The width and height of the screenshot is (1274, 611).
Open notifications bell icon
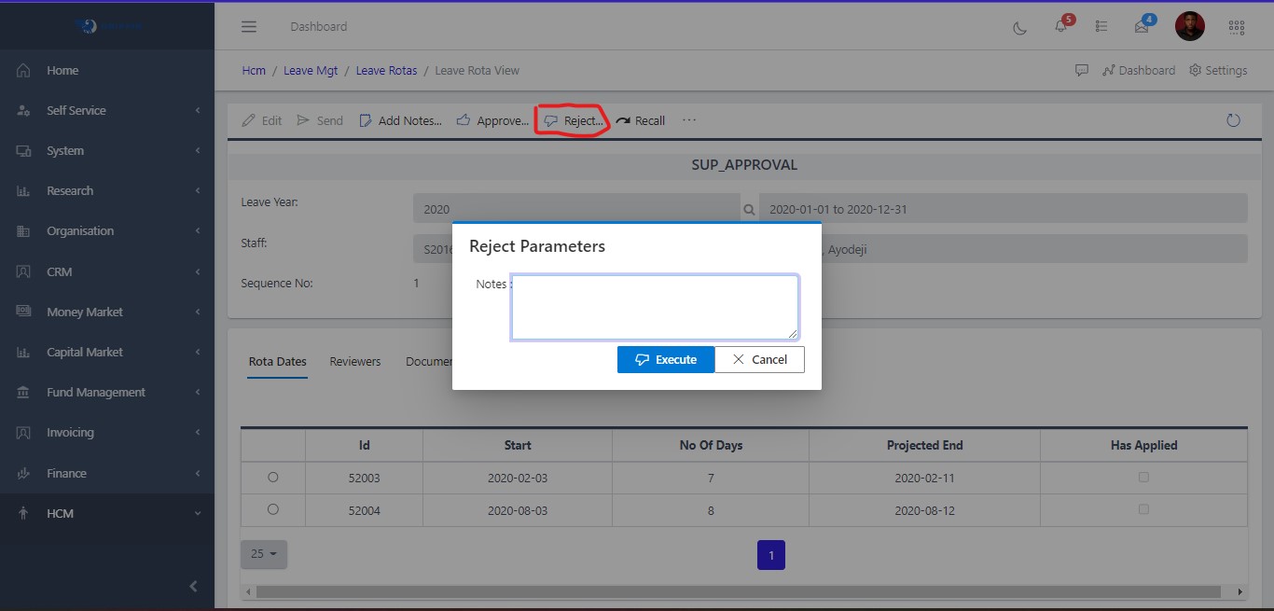(x=1060, y=26)
